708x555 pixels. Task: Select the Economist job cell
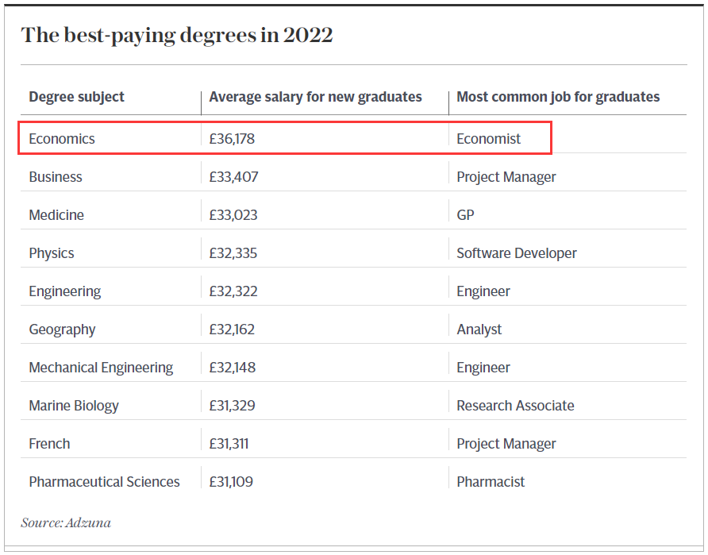489,139
